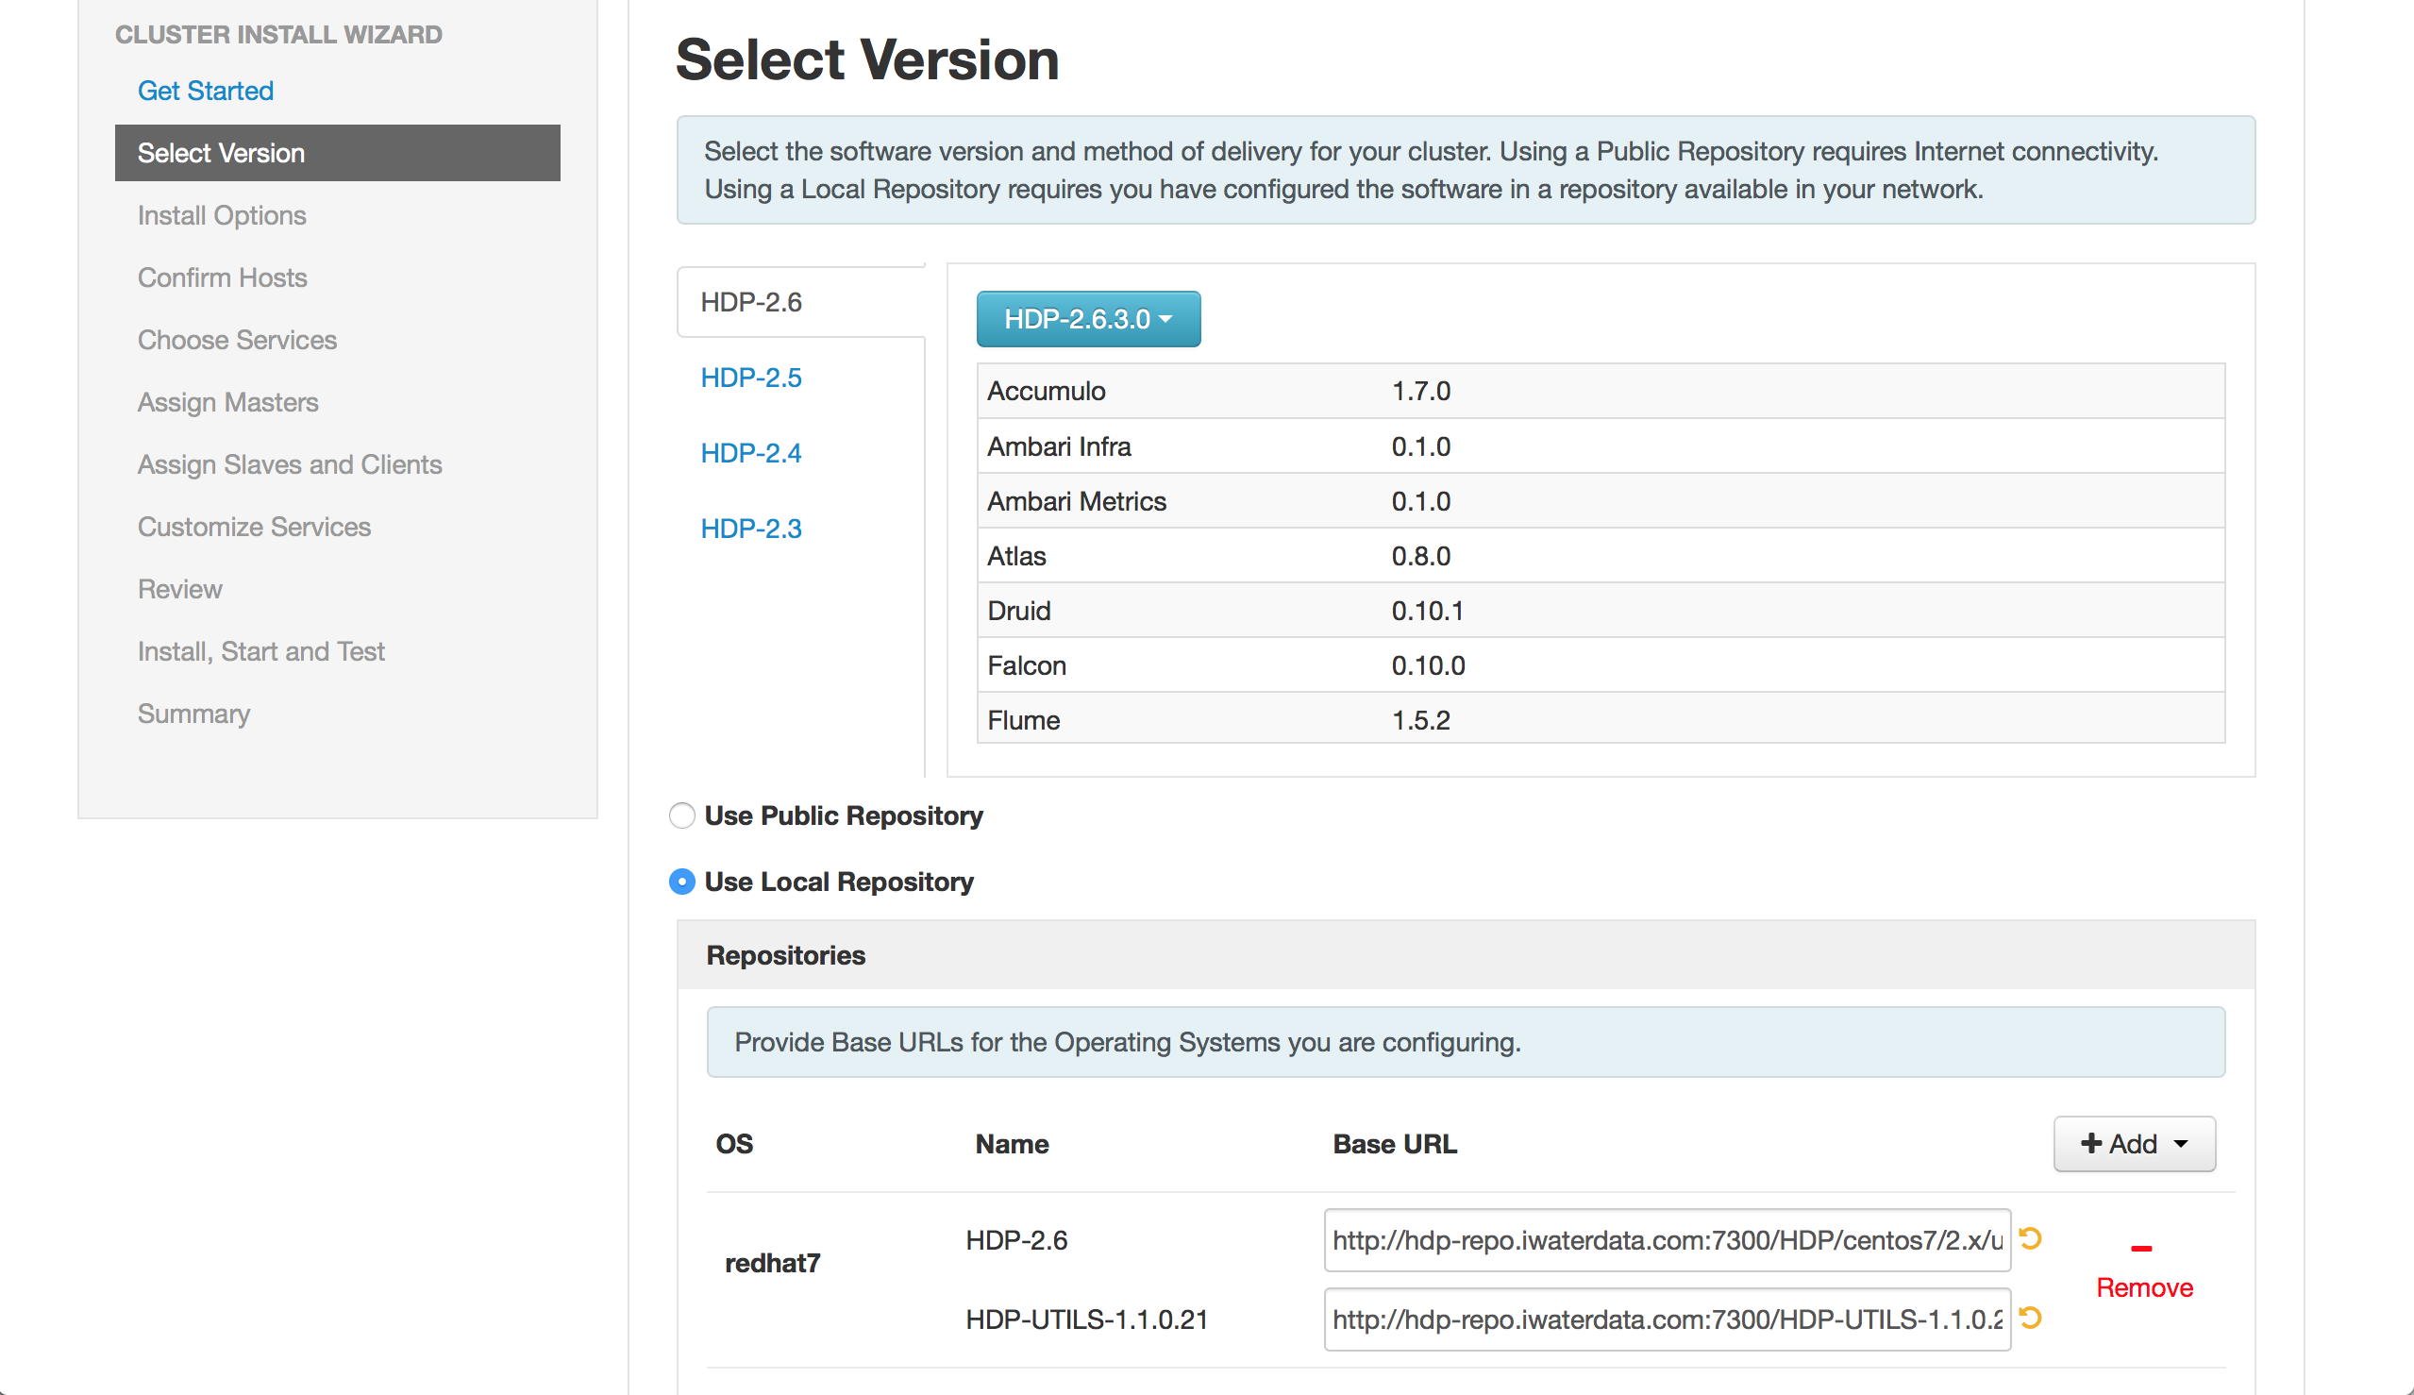Click the OS column header
The image size is (2414, 1395).
[734, 1144]
